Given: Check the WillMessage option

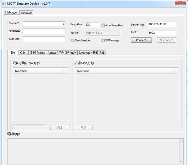Looking at the screenshot, I should (103, 40).
